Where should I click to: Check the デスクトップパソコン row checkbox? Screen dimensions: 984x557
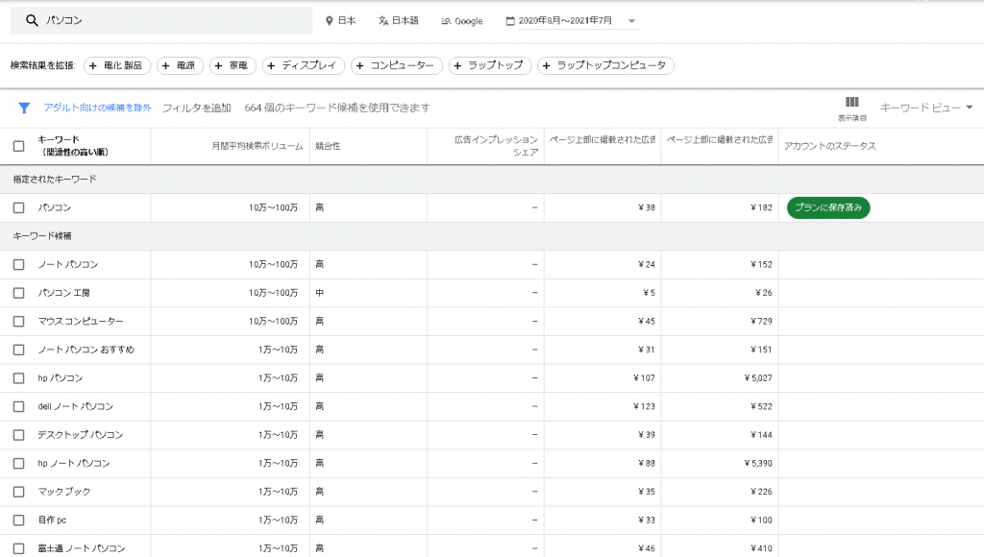pyautogui.click(x=19, y=435)
